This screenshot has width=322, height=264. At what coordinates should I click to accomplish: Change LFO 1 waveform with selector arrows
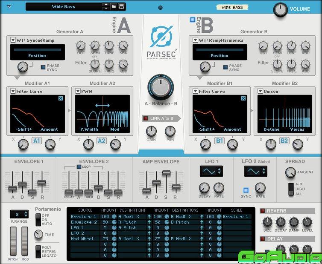tap(220, 171)
